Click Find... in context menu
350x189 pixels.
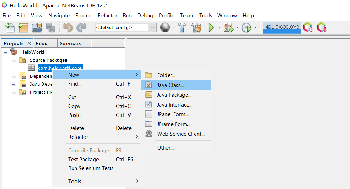[x=97, y=84]
